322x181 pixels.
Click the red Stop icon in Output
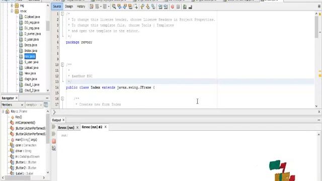point(54,141)
